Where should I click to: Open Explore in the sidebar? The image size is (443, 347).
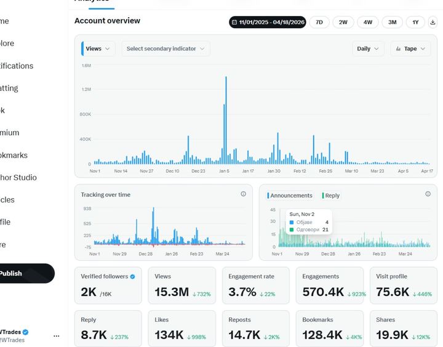(x=7, y=43)
